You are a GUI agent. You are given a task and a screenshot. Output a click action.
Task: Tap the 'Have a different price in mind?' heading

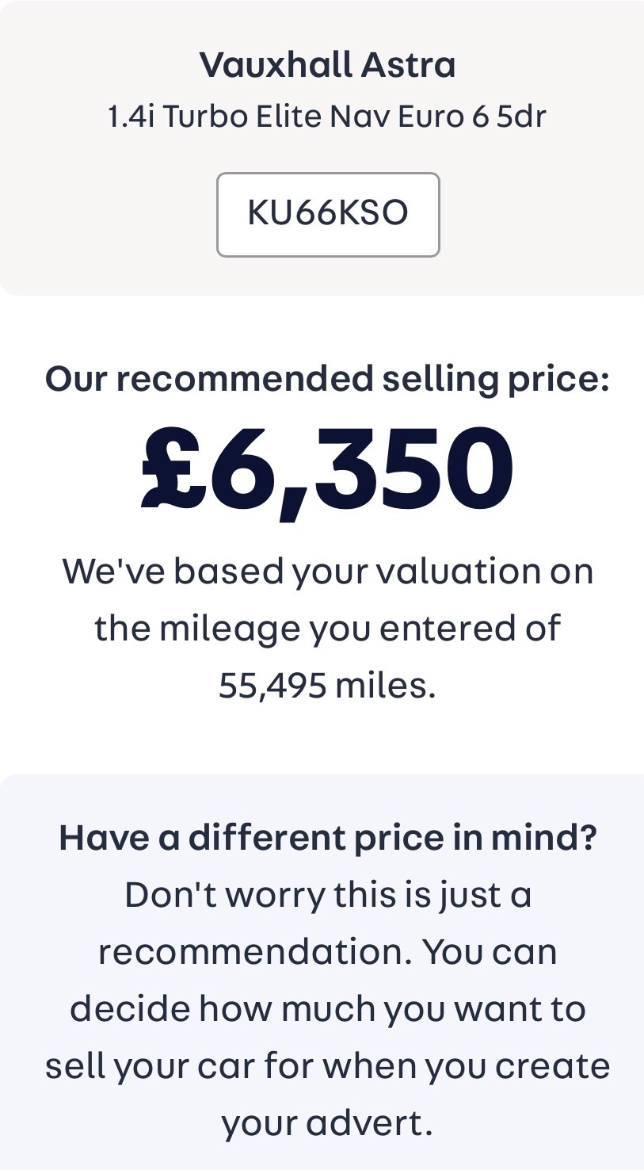click(x=327, y=838)
